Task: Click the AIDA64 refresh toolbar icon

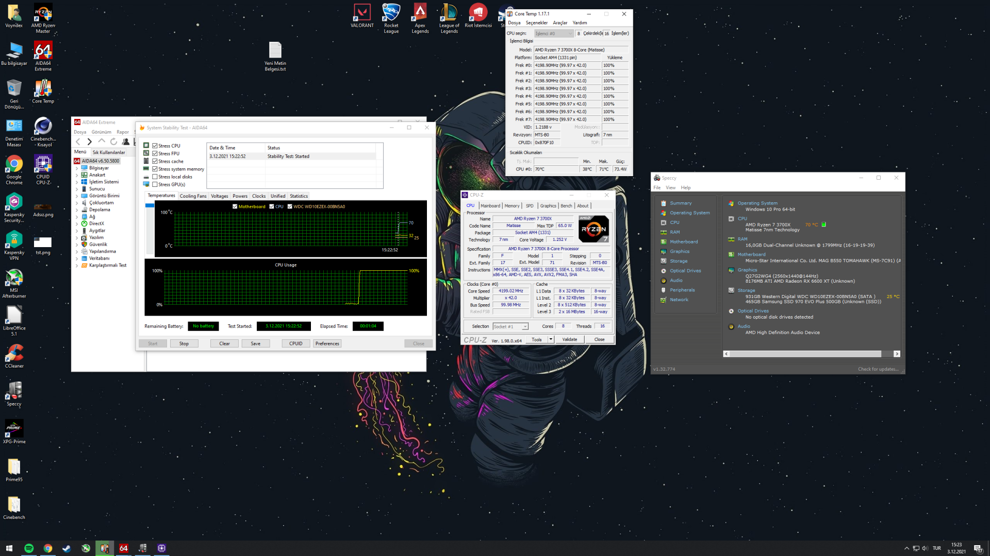Action: (x=113, y=142)
